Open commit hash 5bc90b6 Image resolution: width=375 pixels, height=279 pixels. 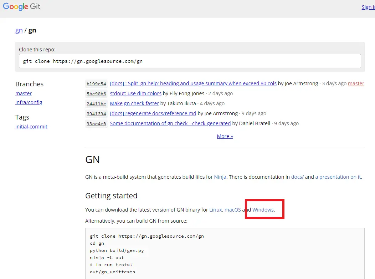click(96, 94)
